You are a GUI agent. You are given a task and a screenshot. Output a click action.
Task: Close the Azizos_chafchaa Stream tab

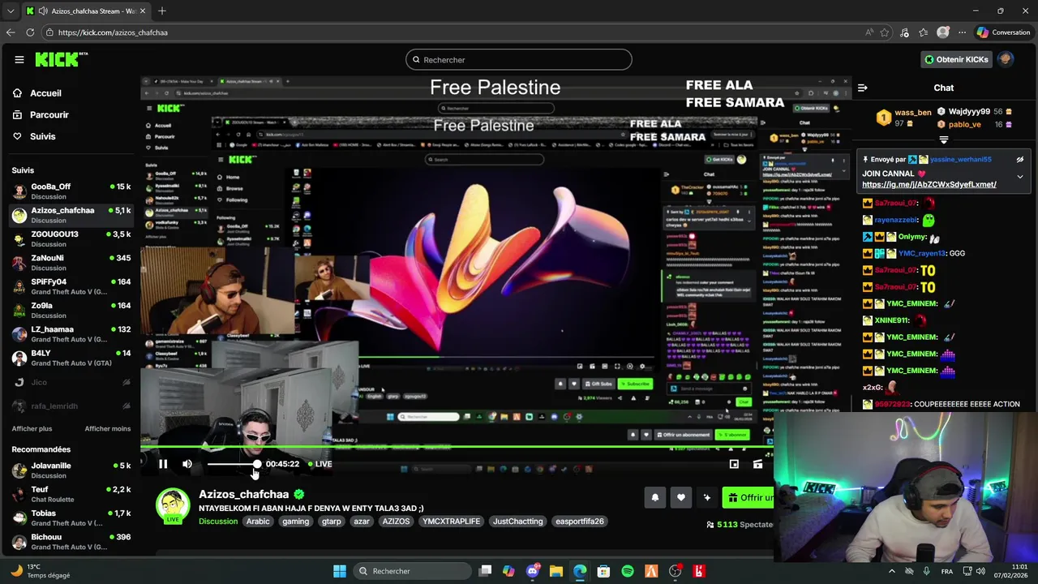143,11
